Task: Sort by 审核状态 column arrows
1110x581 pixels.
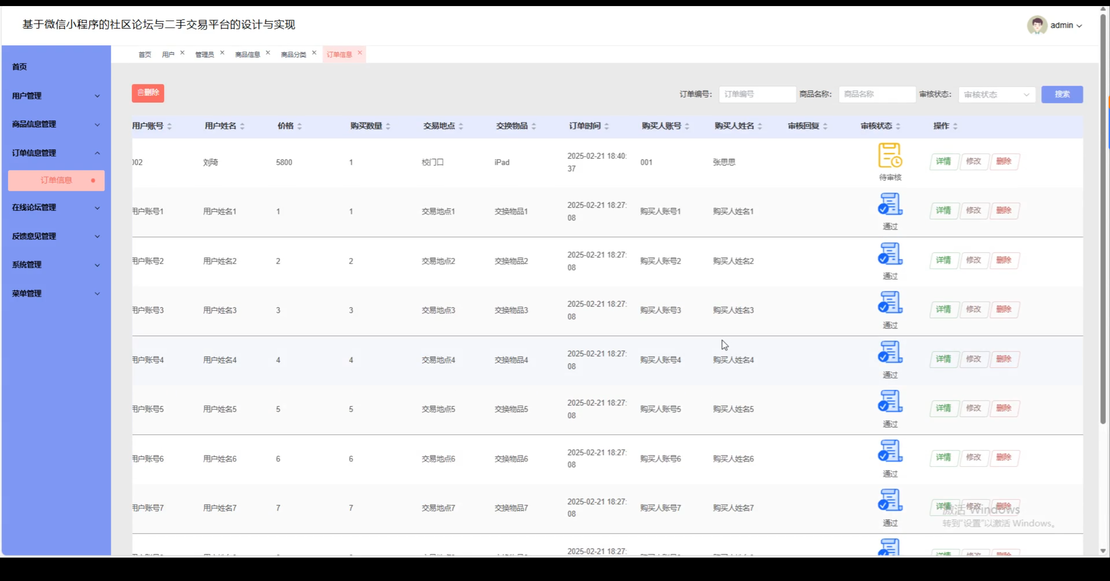Action: click(898, 126)
